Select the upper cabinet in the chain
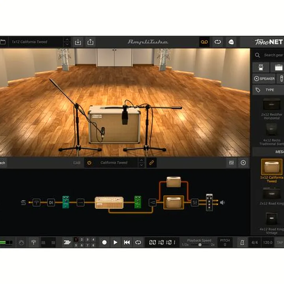This screenshot has height=284, width=284. pyautogui.click(x=174, y=182)
